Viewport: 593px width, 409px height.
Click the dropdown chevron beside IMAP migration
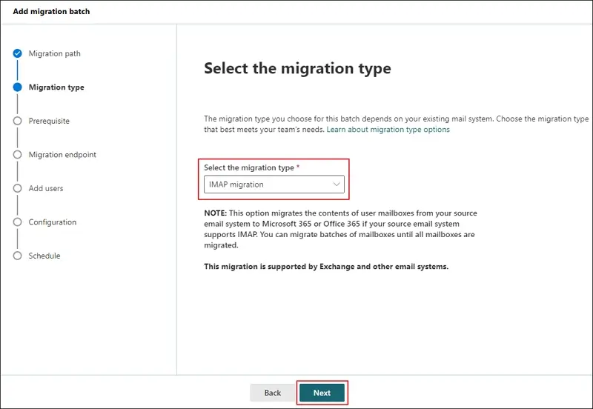tap(337, 184)
